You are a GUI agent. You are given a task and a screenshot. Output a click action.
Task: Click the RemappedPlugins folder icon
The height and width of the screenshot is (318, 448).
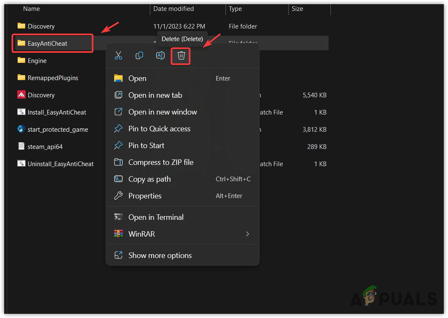pos(21,77)
